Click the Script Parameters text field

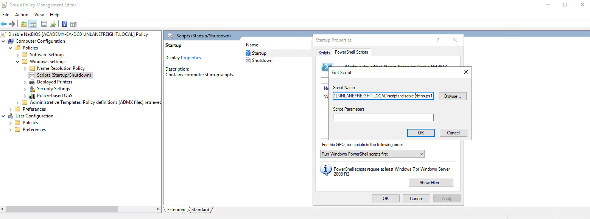click(383, 117)
